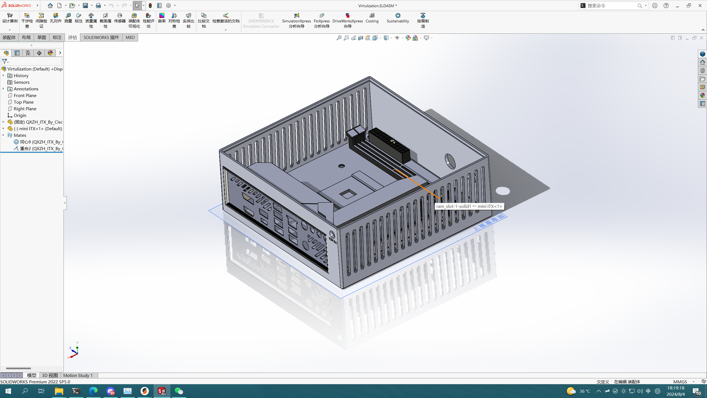Click the Zoom to Fit magnifier icon

(x=339, y=38)
